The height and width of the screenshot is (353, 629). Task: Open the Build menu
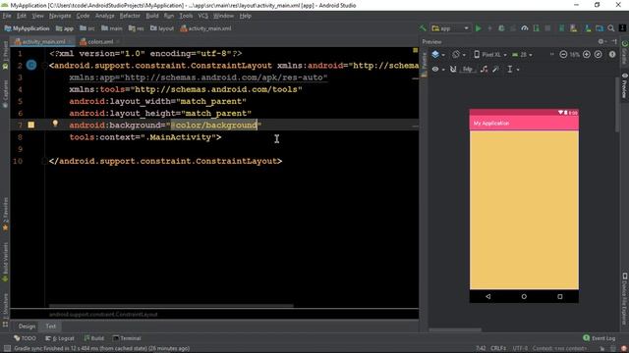coord(152,16)
